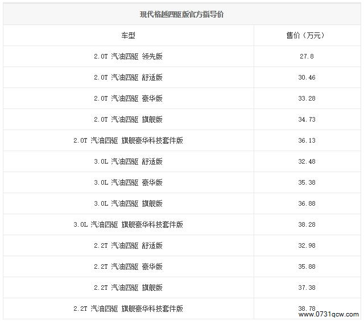Click the 27.8 price cell
Screen dimensions: 364x321
[x=307, y=56]
